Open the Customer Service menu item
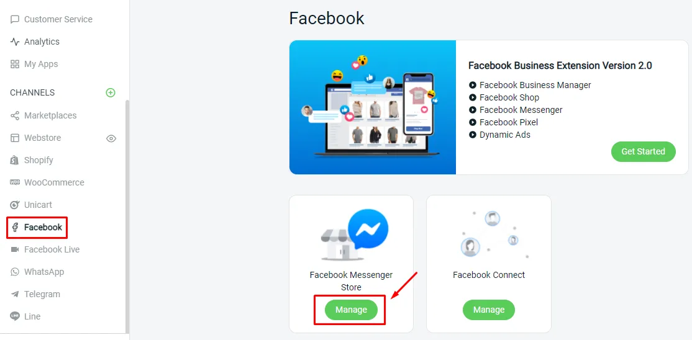 pos(51,19)
